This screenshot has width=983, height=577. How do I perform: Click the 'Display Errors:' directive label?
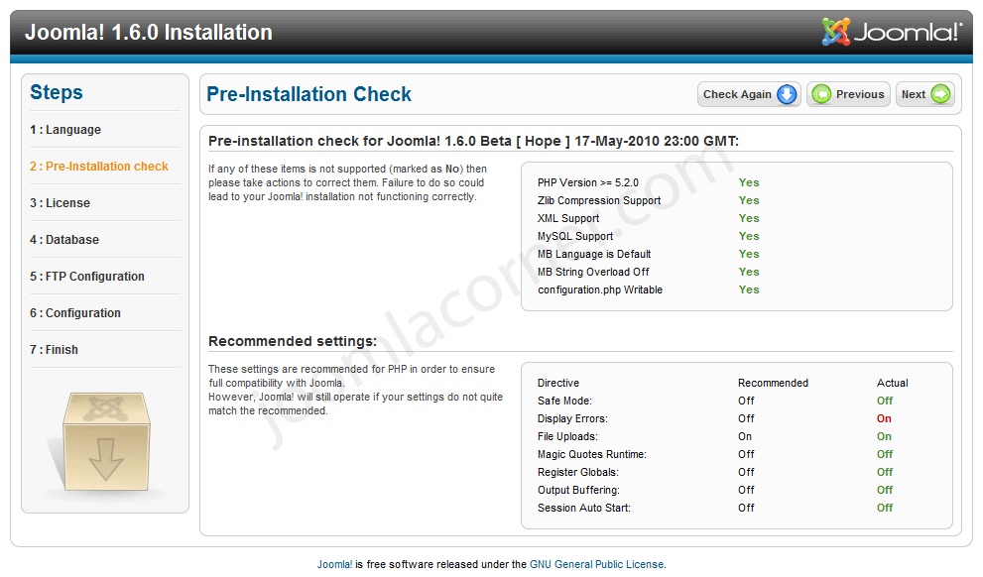click(x=572, y=418)
